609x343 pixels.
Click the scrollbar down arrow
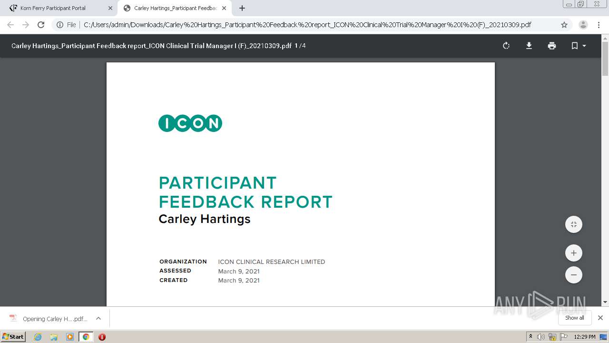(605, 303)
